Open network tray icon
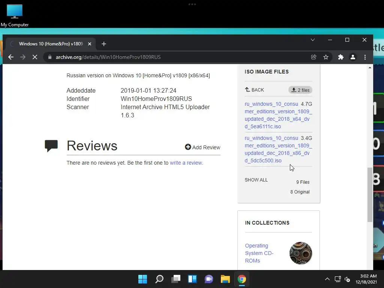This screenshot has height=288, width=384. point(338,279)
